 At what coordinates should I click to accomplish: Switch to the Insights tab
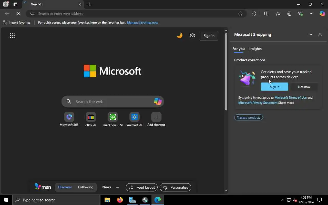255,49
